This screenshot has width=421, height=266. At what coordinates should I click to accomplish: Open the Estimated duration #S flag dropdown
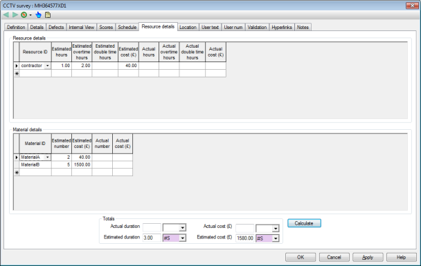(x=182, y=238)
